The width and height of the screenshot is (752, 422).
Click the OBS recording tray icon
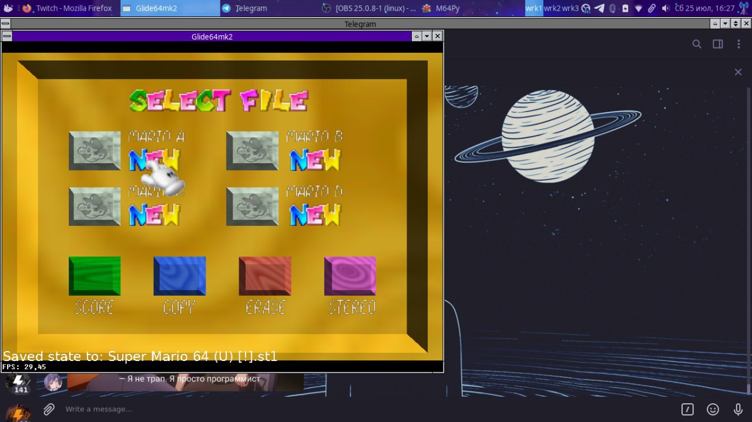586,8
